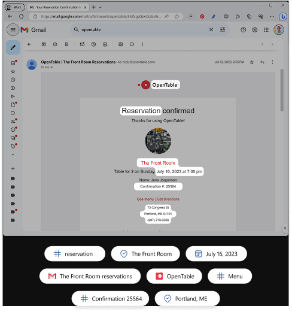Open Gmail logo home

tap(34, 30)
